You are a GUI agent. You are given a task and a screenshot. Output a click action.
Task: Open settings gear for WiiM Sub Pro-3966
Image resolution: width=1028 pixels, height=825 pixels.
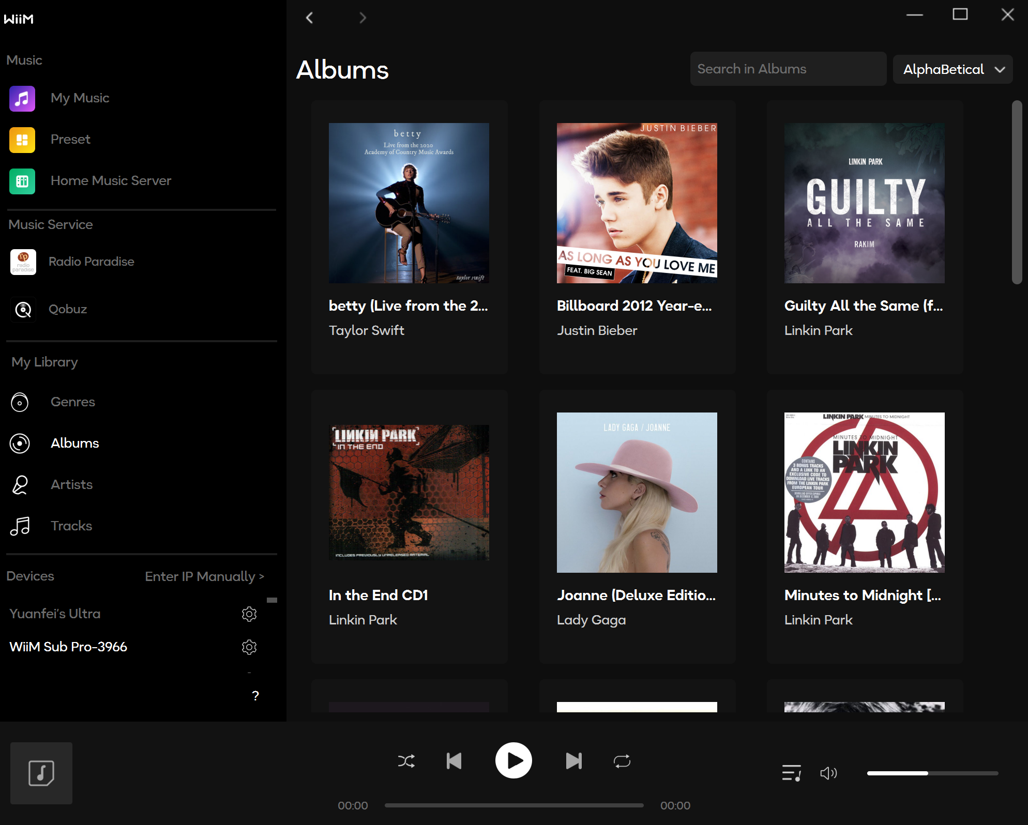click(x=249, y=647)
